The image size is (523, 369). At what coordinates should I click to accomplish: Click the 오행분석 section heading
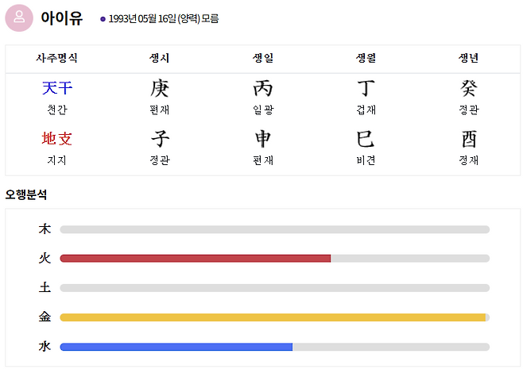pos(26,194)
